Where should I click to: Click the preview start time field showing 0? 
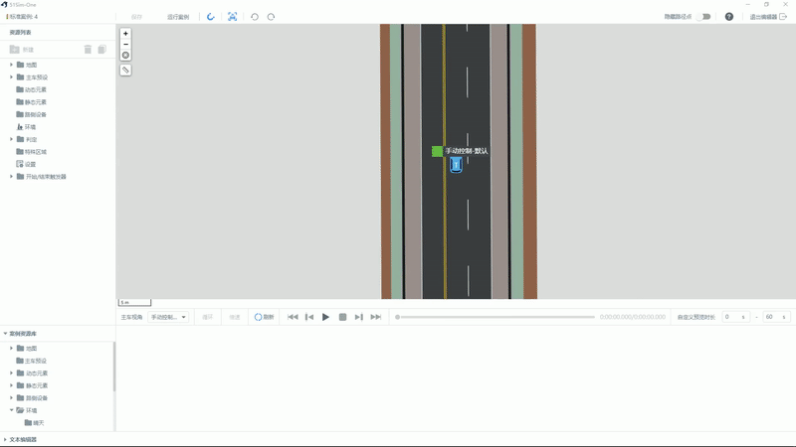[x=735, y=317]
